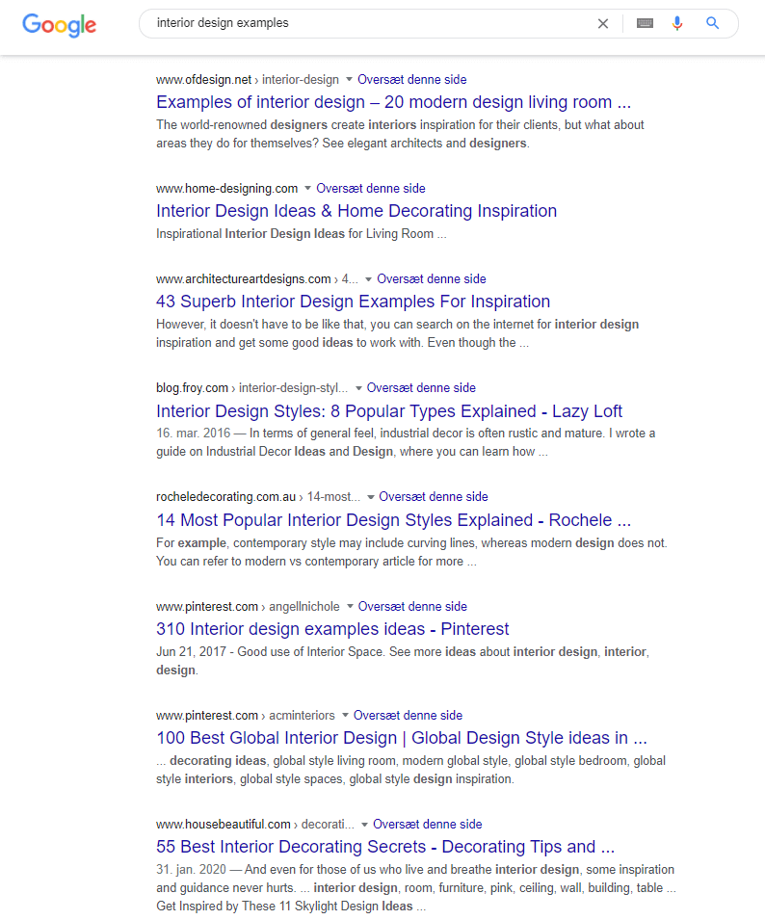Image resolution: width=765 pixels, height=920 pixels.
Task: Click 'Oversæt denne side' for rocheledecorating.com.au
Action: [434, 496]
